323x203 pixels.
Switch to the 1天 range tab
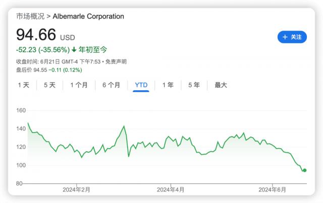pyautogui.click(x=24, y=85)
